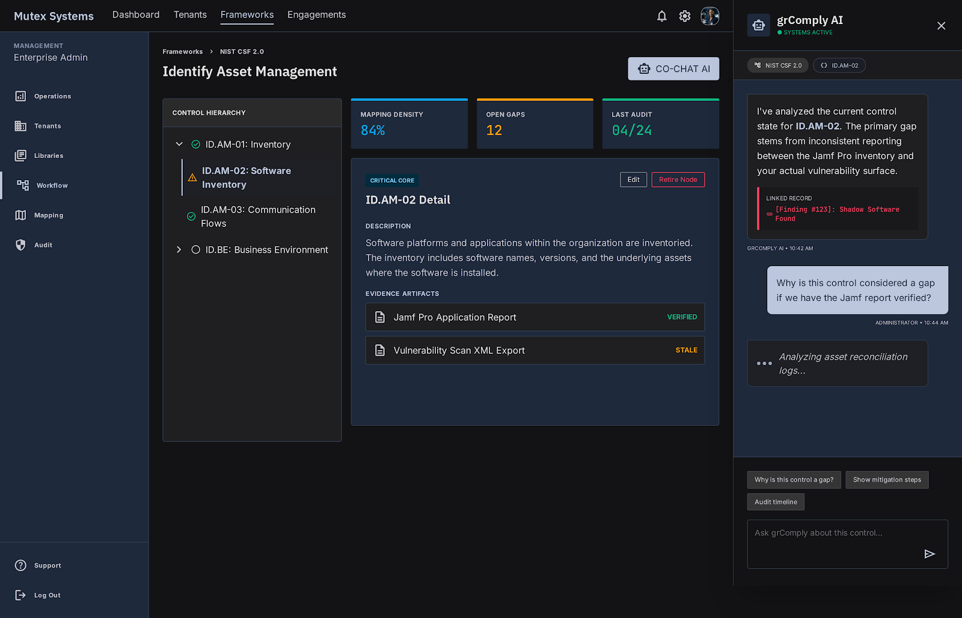962x618 pixels.
Task: Select ID.AM-03: Communication Flows tree item
Action: (x=257, y=216)
